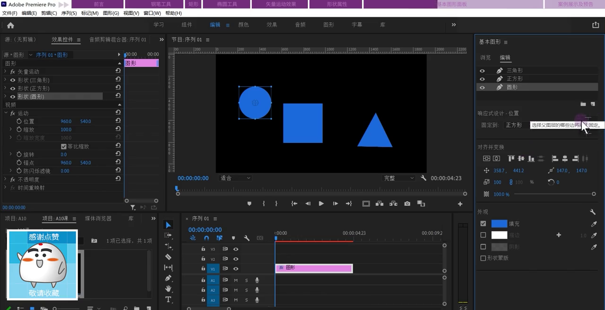Open the 图形(G) menu

tap(111, 13)
